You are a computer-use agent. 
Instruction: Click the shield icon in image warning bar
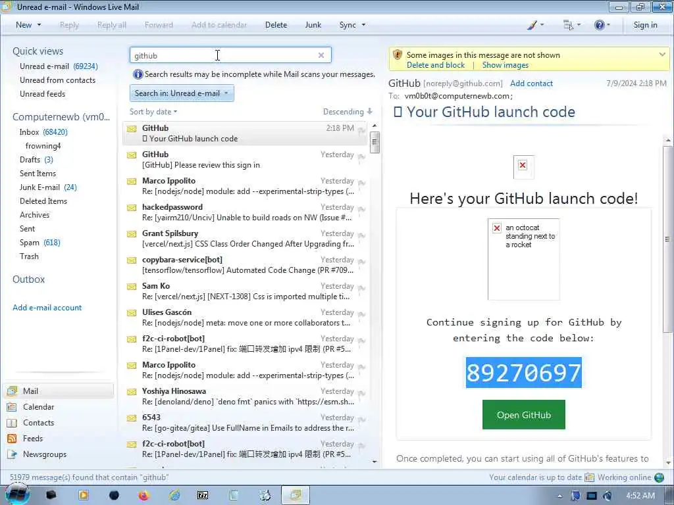tap(398, 55)
